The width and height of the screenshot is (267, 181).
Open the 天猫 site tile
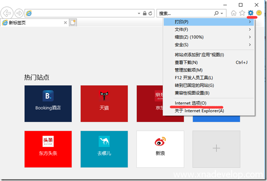[104, 104]
